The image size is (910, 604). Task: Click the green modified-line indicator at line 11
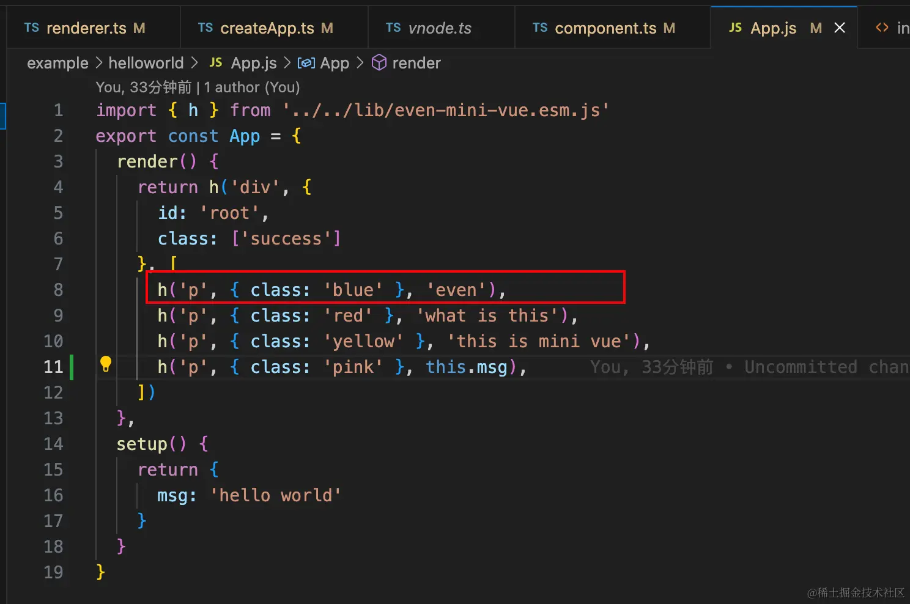click(x=72, y=367)
